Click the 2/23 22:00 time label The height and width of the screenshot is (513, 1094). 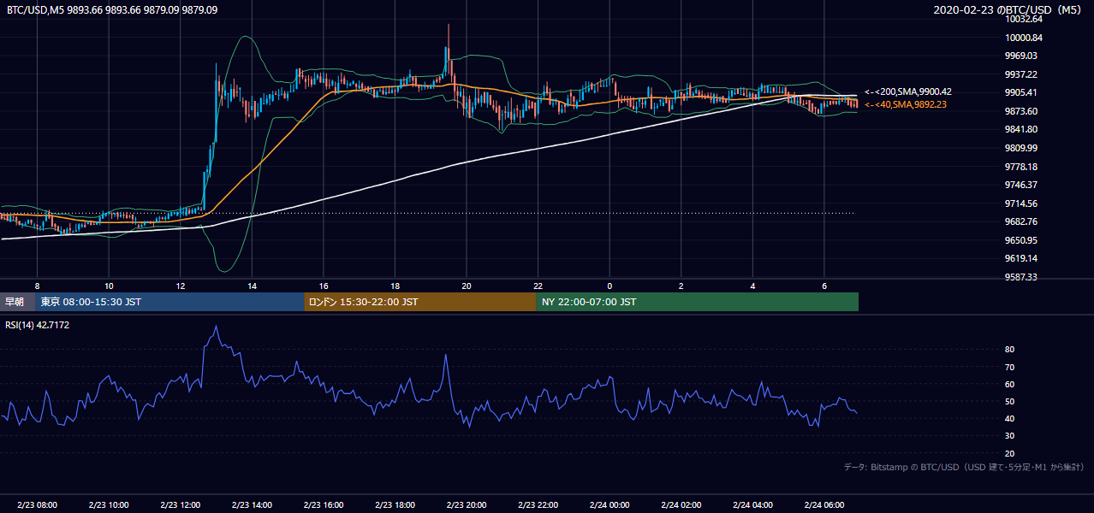(538, 505)
